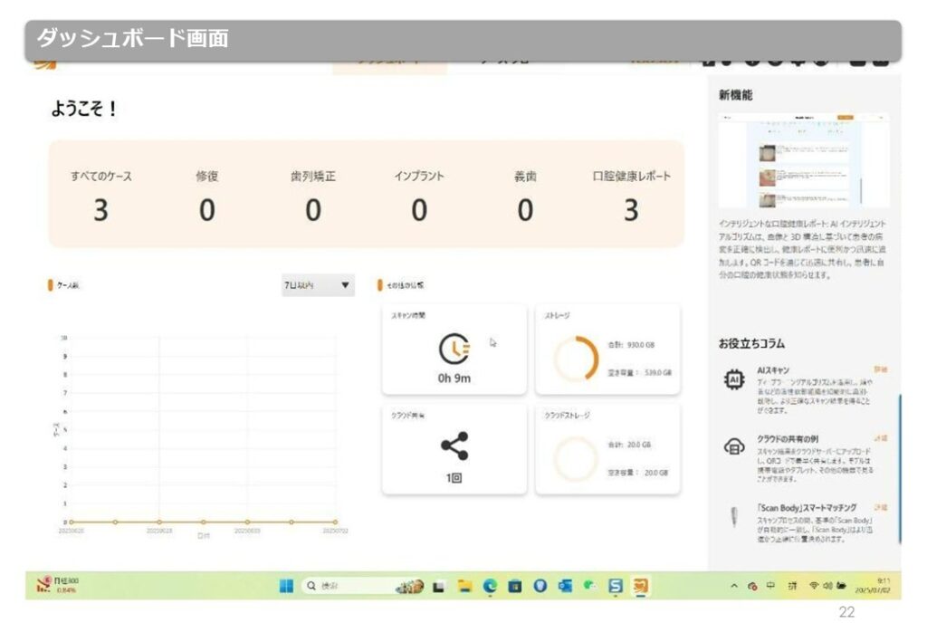The image size is (927, 642).
Task: Click the Microsoft Edge taskbar icon
Action: pyautogui.click(x=490, y=586)
